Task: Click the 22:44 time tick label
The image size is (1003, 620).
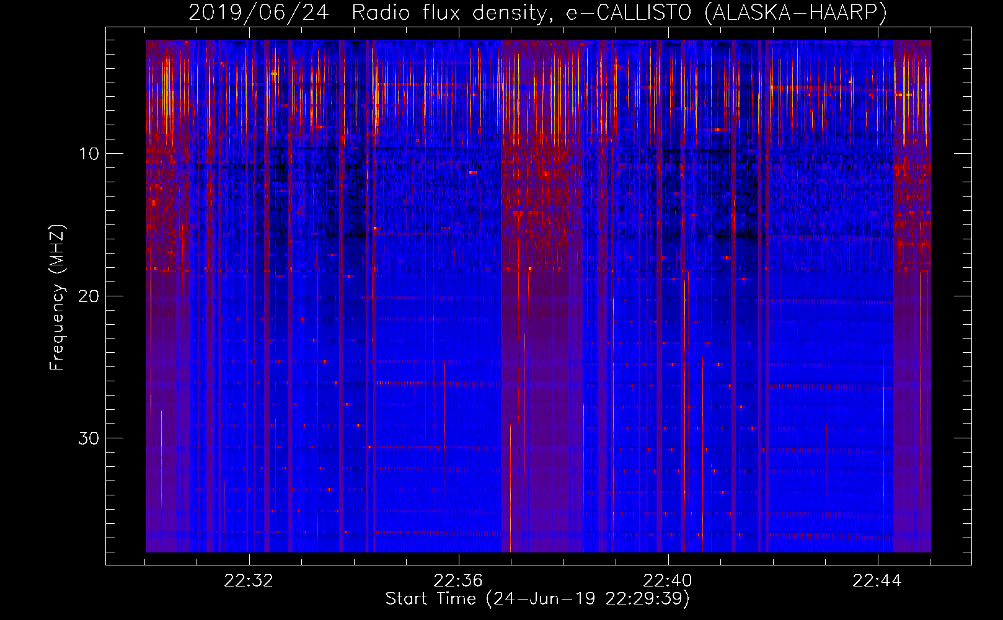Action: click(x=877, y=581)
